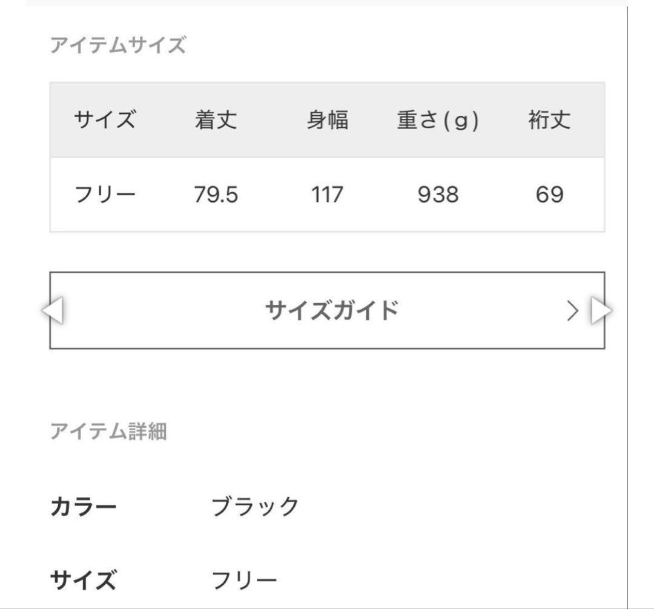This screenshot has width=654, height=609.
Task: Select the 938 weight value cell
Action: click(x=438, y=195)
